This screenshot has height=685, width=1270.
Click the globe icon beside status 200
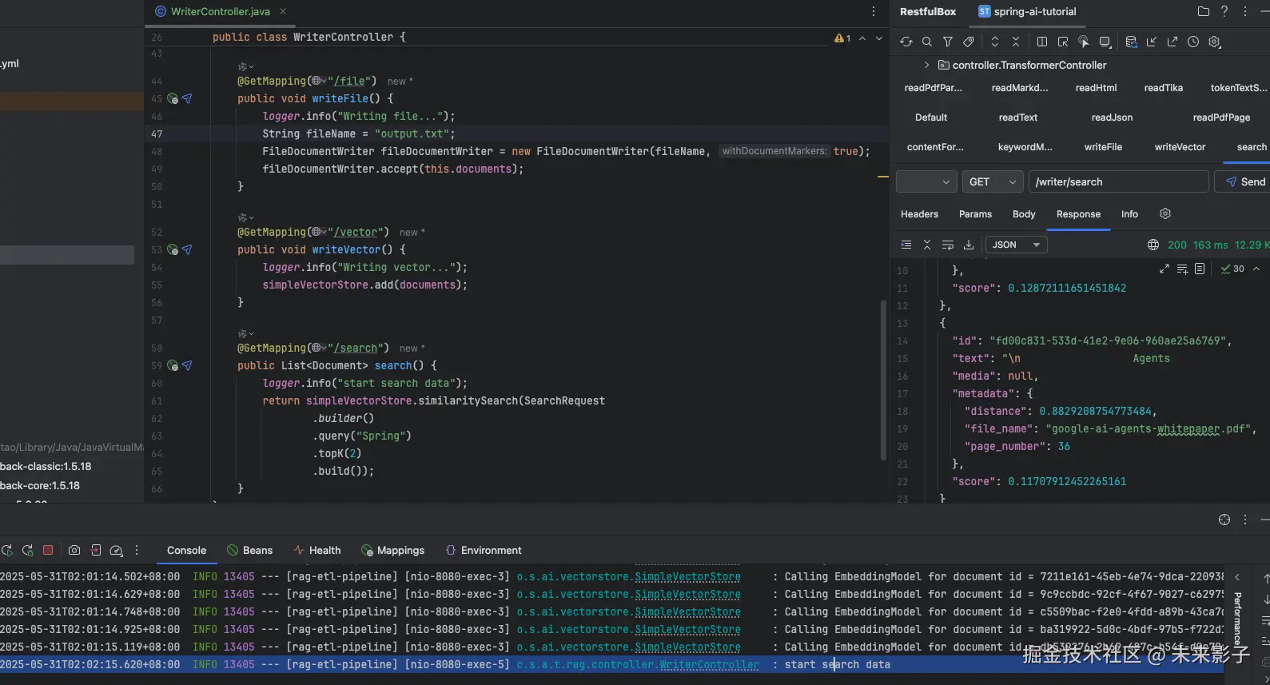(1153, 245)
